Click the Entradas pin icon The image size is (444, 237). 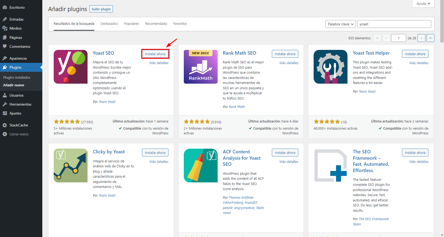[x=5, y=19]
